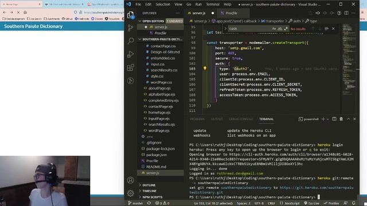Stop page loading in browser

(18, 12)
